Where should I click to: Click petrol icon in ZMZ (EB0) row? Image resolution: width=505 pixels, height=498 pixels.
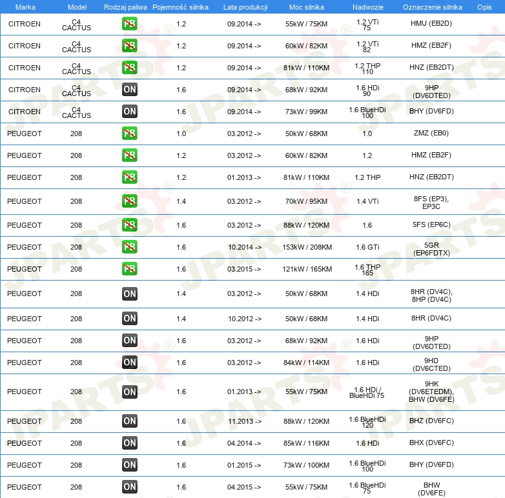tap(129, 133)
